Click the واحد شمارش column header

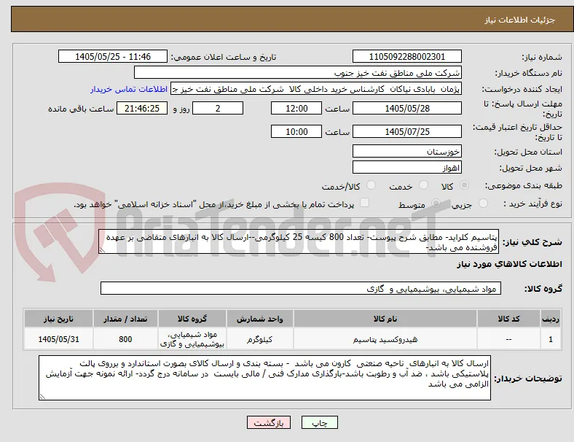259,319
